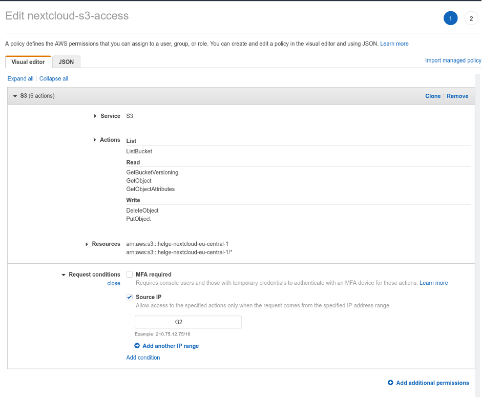Switch to the Visual editor tab
482x398 pixels.
click(28, 61)
